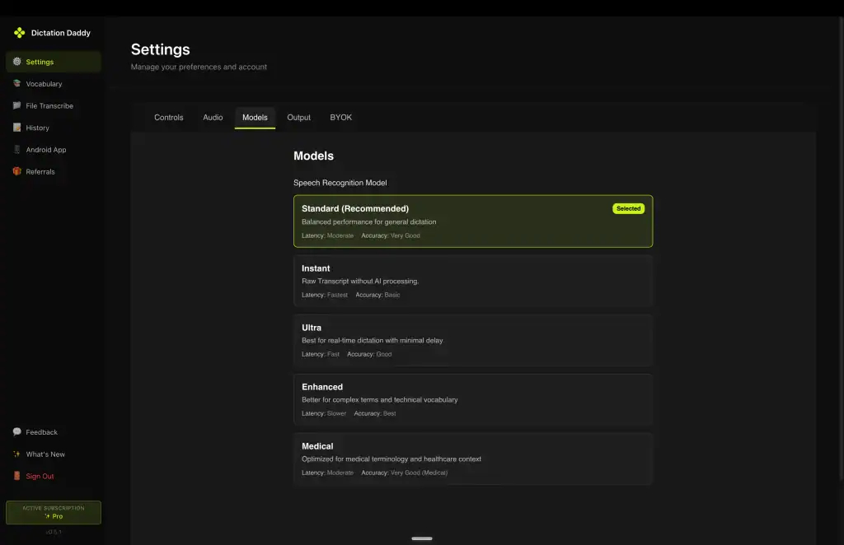
Task: Choose the Ultra model option
Action: click(x=472, y=340)
